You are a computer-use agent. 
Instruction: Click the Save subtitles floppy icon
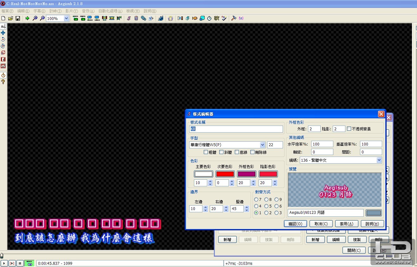[x=18, y=18]
